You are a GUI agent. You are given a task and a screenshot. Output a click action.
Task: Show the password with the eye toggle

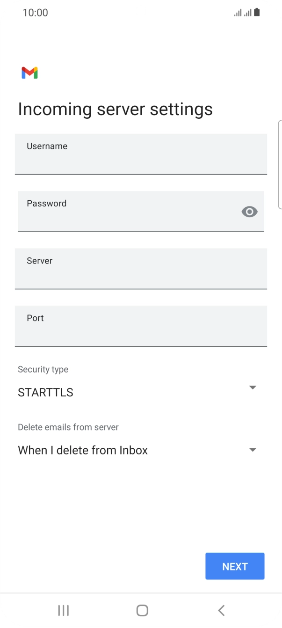pyautogui.click(x=249, y=212)
